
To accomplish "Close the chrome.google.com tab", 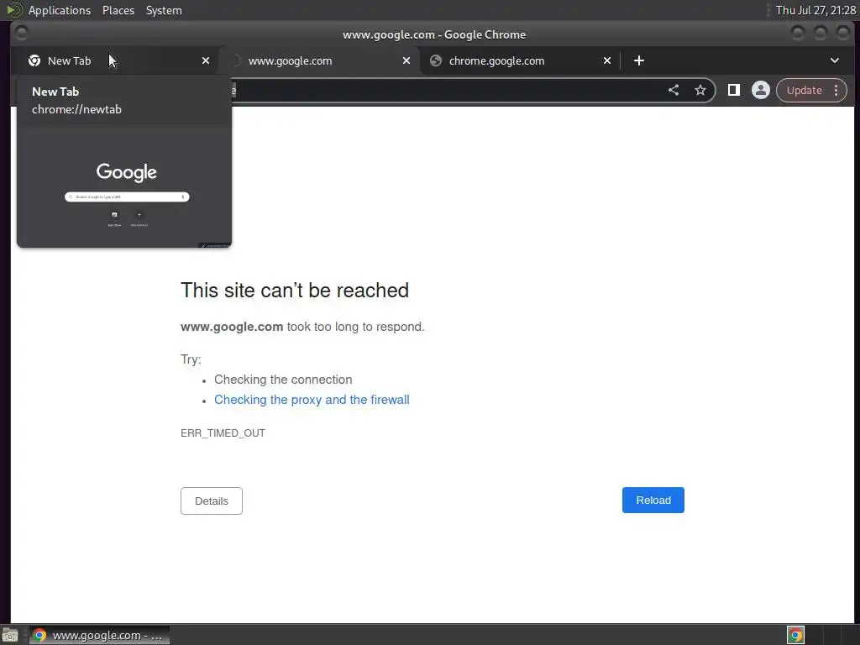I will point(607,60).
